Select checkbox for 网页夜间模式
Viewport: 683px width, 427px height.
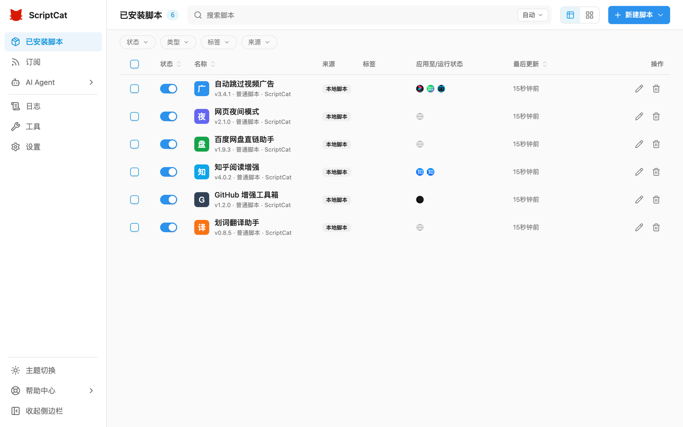[x=134, y=117]
